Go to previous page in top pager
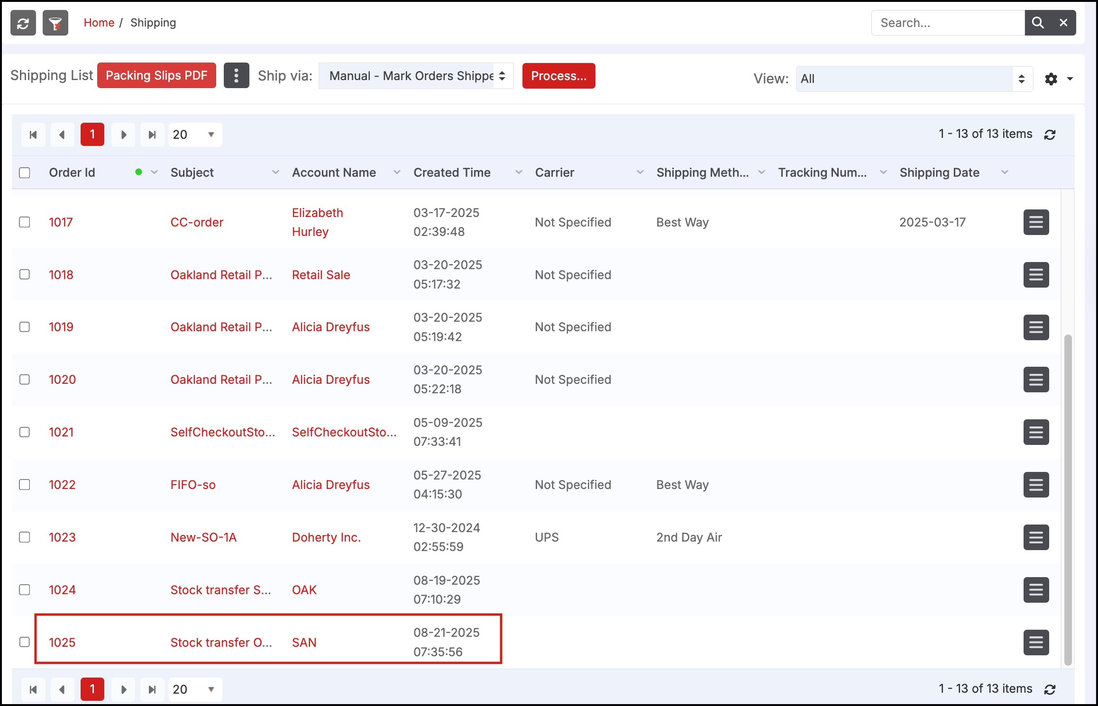 coord(62,135)
